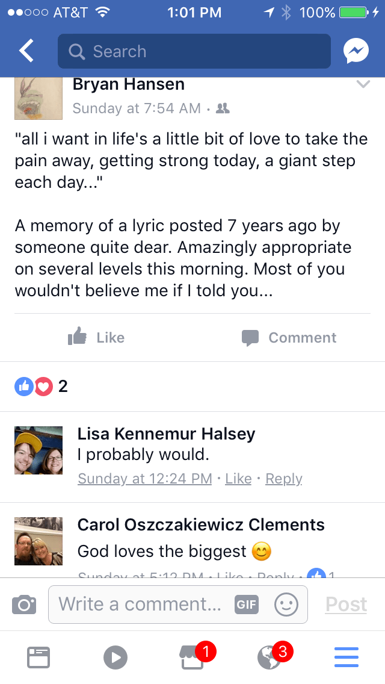Open the News Feed tab
The height and width of the screenshot is (684, 385).
point(38,658)
